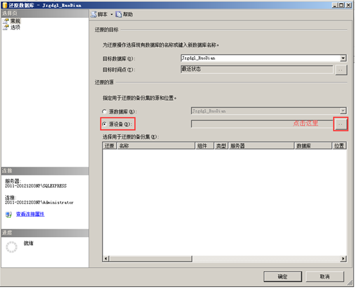Select the 源设备 radio button

coord(104,124)
